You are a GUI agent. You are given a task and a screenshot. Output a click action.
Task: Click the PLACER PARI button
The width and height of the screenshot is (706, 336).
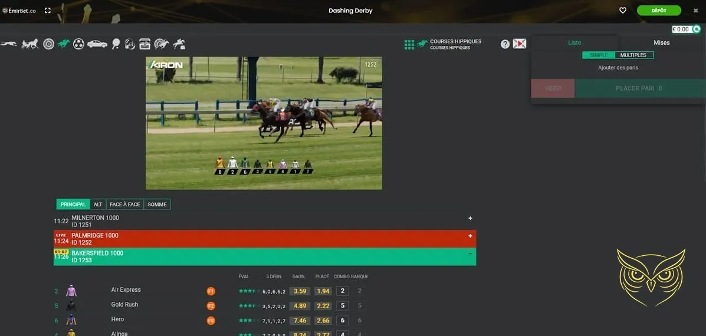[639, 88]
